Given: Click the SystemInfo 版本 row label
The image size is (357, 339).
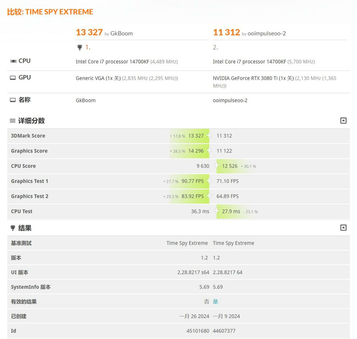Looking at the screenshot, I should coord(31,287).
